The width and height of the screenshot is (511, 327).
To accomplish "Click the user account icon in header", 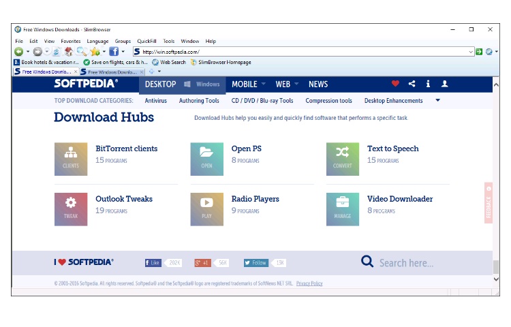I will [x=444, y=84].
